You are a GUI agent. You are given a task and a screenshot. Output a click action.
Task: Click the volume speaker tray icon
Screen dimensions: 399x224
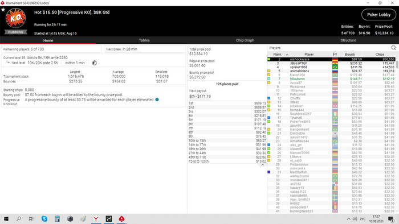coord(355,219)
